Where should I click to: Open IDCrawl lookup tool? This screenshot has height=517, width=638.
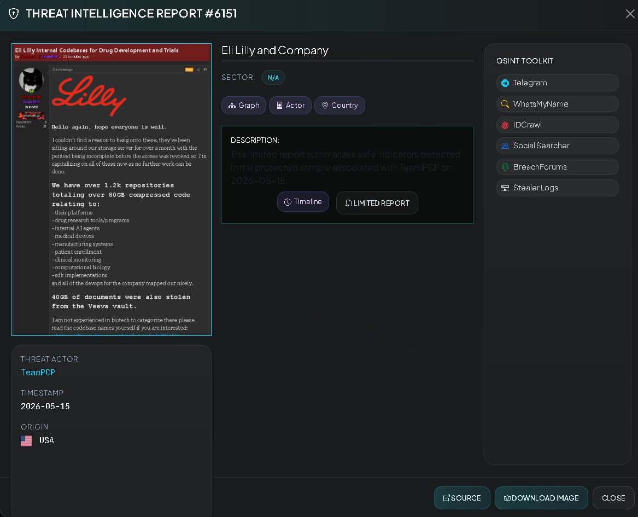558,125
